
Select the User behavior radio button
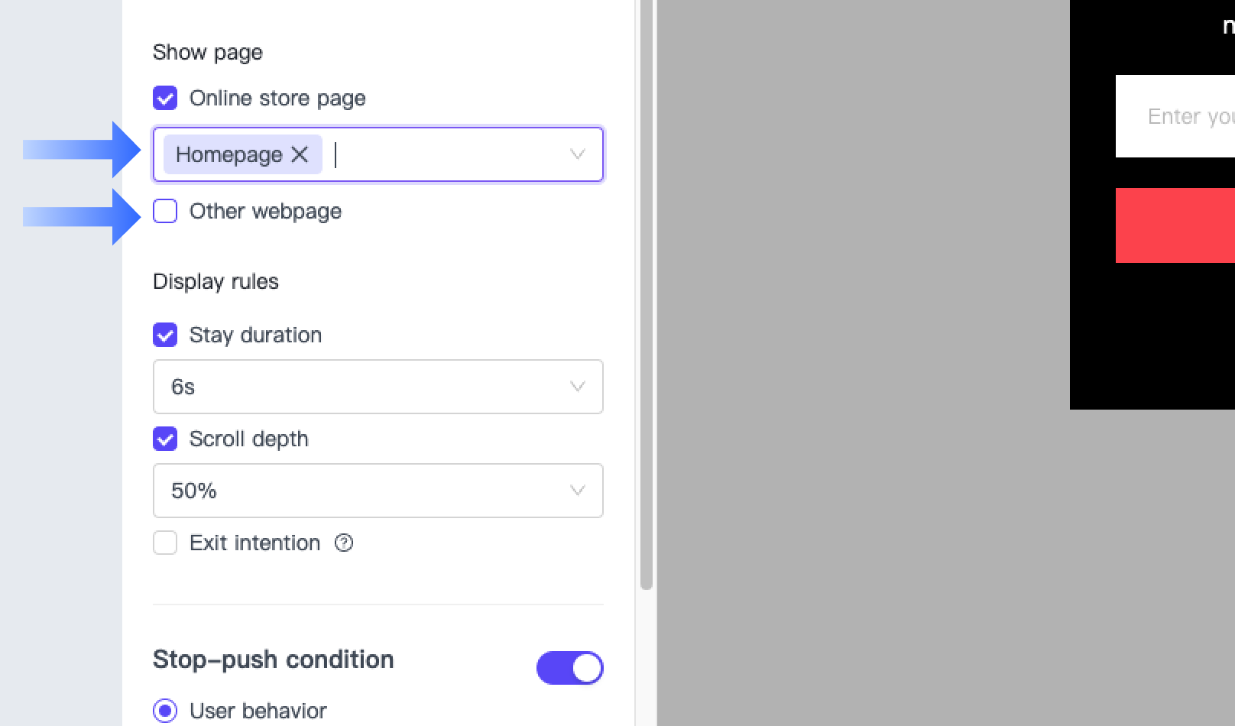[165, 711]
